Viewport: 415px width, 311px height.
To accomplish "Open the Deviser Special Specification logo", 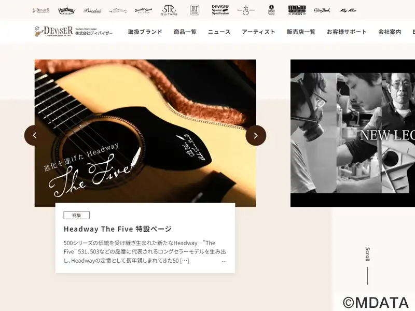I will pyautogui.click(x=220, y=10).
